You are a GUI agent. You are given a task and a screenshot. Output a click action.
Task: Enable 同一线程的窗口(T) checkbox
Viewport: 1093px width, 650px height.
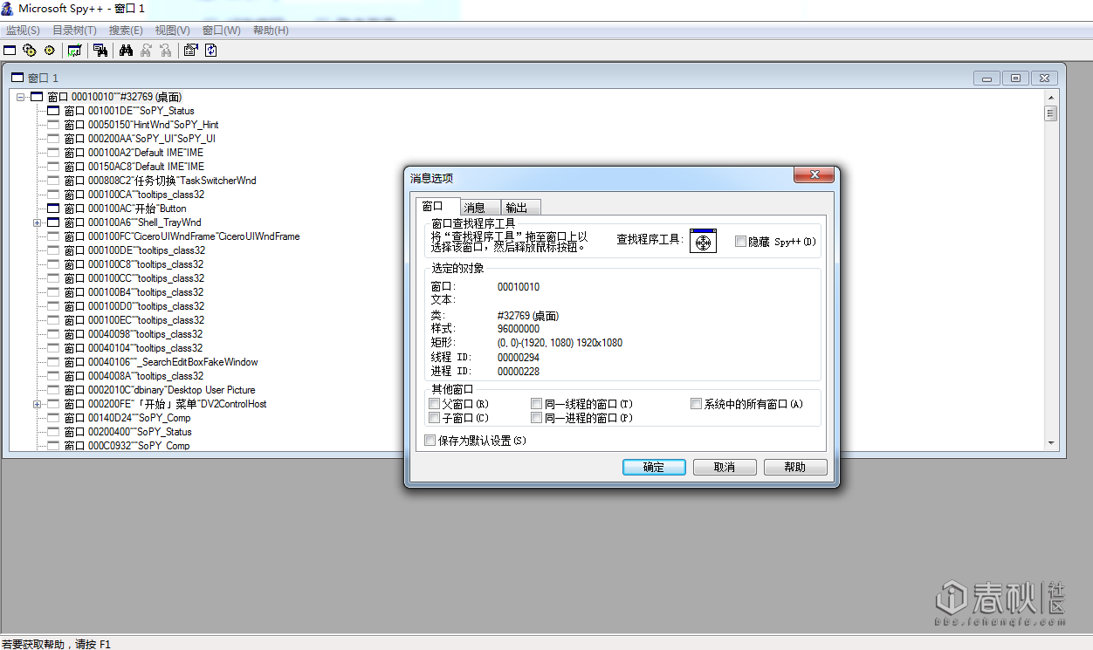[x=537, y=404]
